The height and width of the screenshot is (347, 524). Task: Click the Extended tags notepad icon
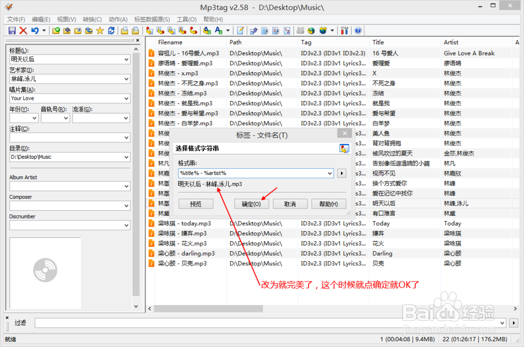point(241,31)
